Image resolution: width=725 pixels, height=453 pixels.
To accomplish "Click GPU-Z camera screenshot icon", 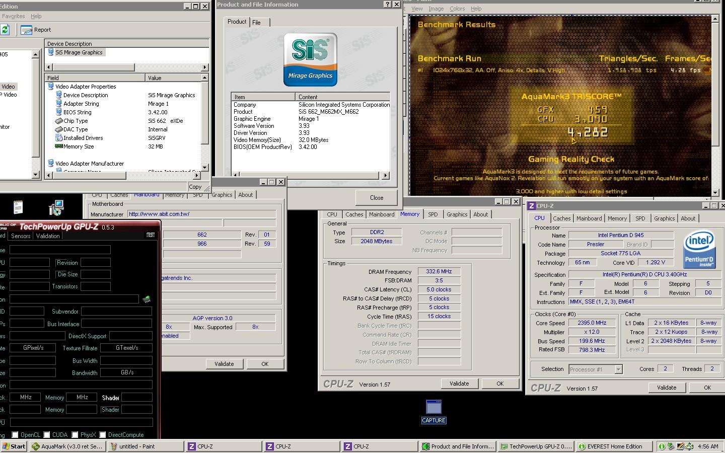I will [x=151, y=235].
